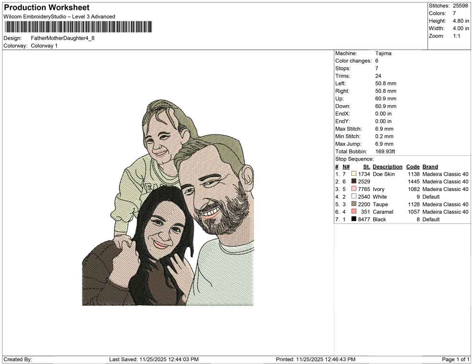
Task: Click the barcode under the worksheet title
Action: [x=78, y=27]
